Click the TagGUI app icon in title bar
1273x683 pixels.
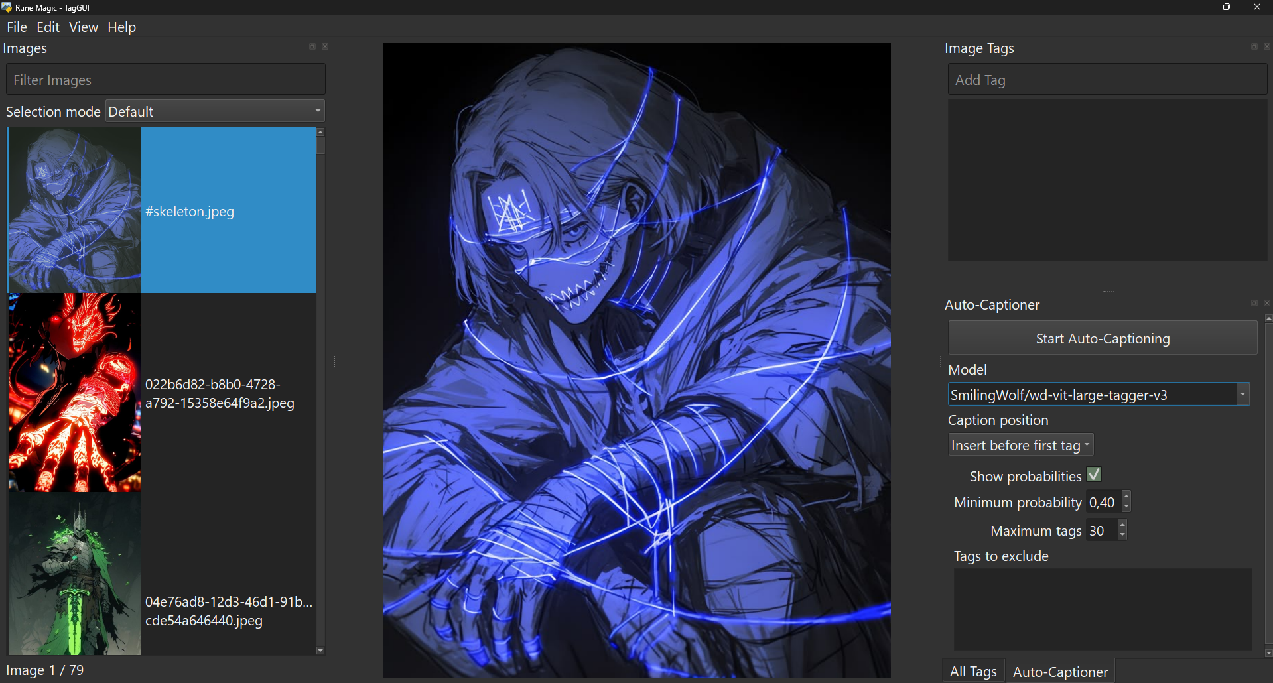tap(7, 7)
